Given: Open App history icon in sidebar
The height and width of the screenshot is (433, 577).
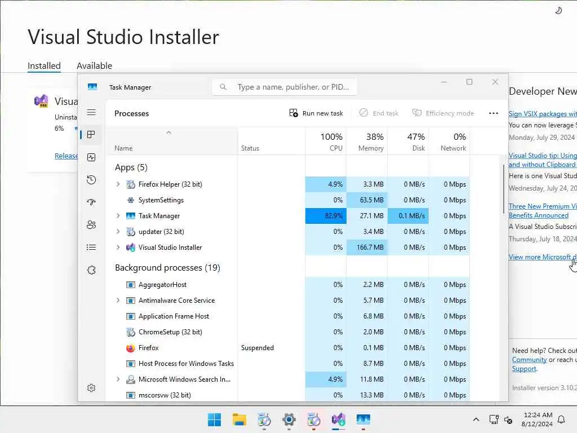Looking at the screenshot, I should pyautogui.click(x=91, y=180).
